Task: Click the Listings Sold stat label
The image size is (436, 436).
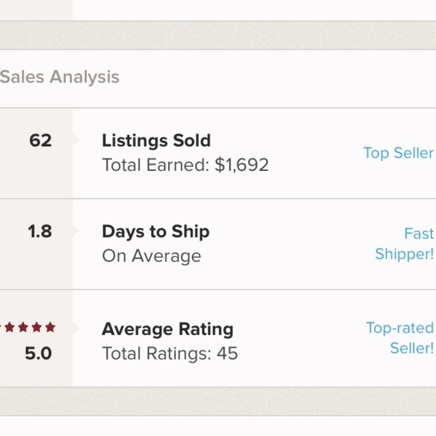Action: pos(157,140)
